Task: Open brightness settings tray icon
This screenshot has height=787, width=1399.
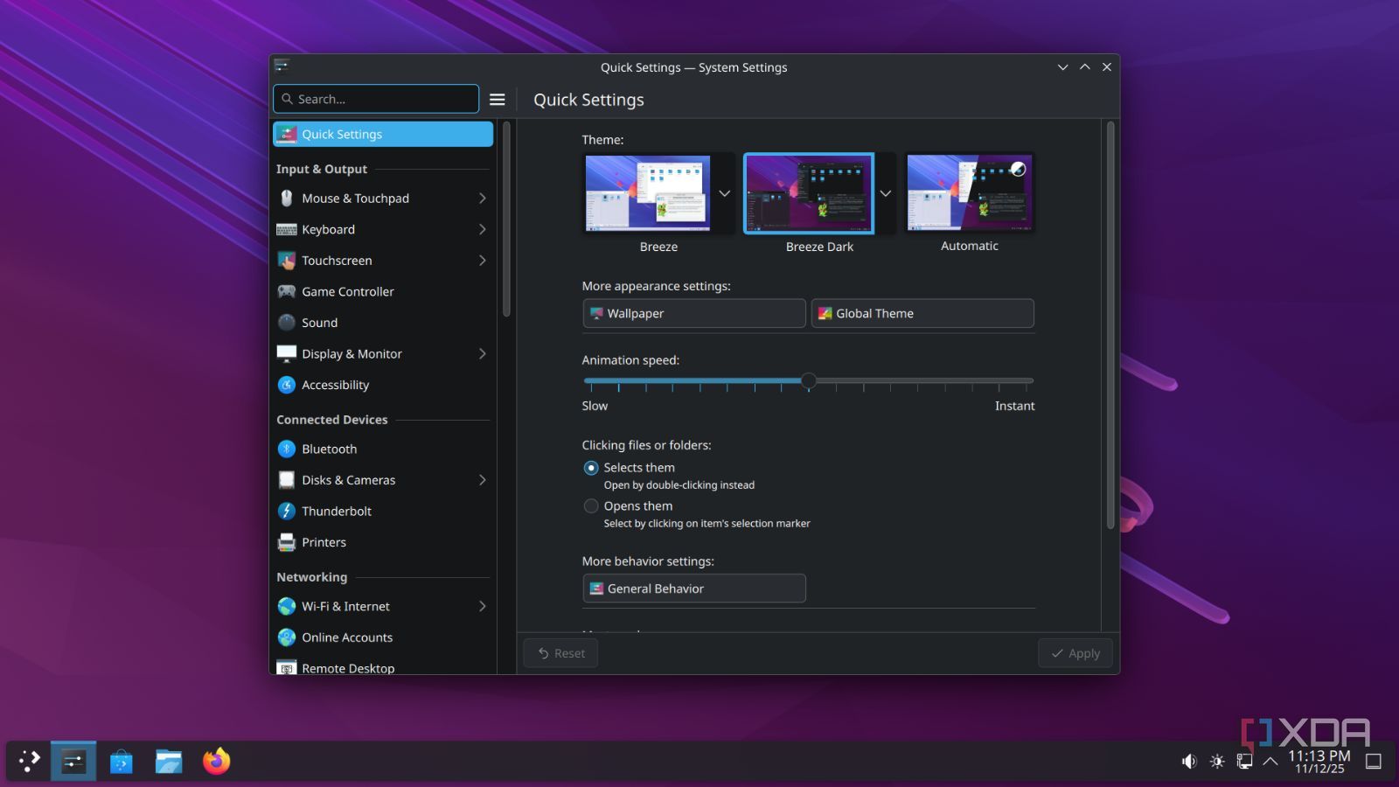Action: tap(1217, 762)
